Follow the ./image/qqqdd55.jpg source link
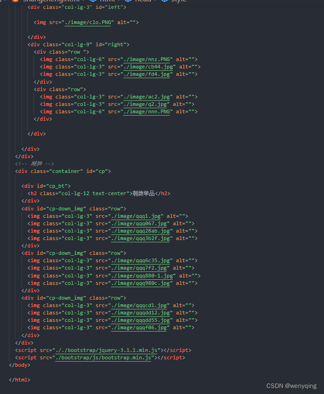Screen dimensions: 324x394 [x=140, y=320]
